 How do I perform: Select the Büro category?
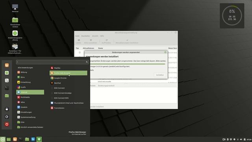click(30, 77)
